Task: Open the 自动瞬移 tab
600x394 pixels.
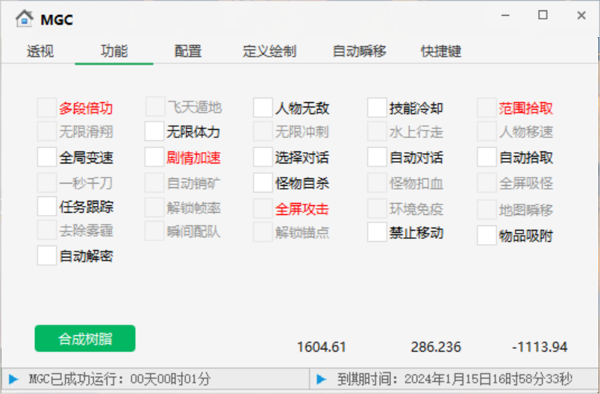Action: [359, 51]
